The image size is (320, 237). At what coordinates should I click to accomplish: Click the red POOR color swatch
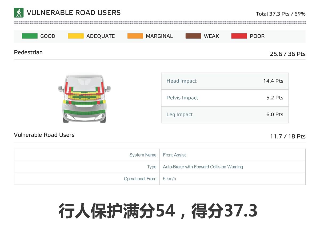(239, 36)
